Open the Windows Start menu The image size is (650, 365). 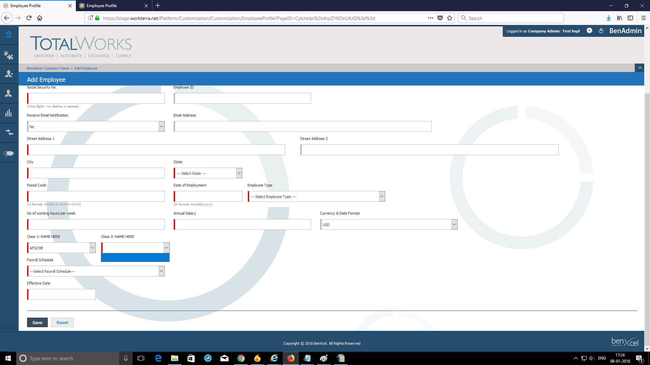tap(8, 358)
